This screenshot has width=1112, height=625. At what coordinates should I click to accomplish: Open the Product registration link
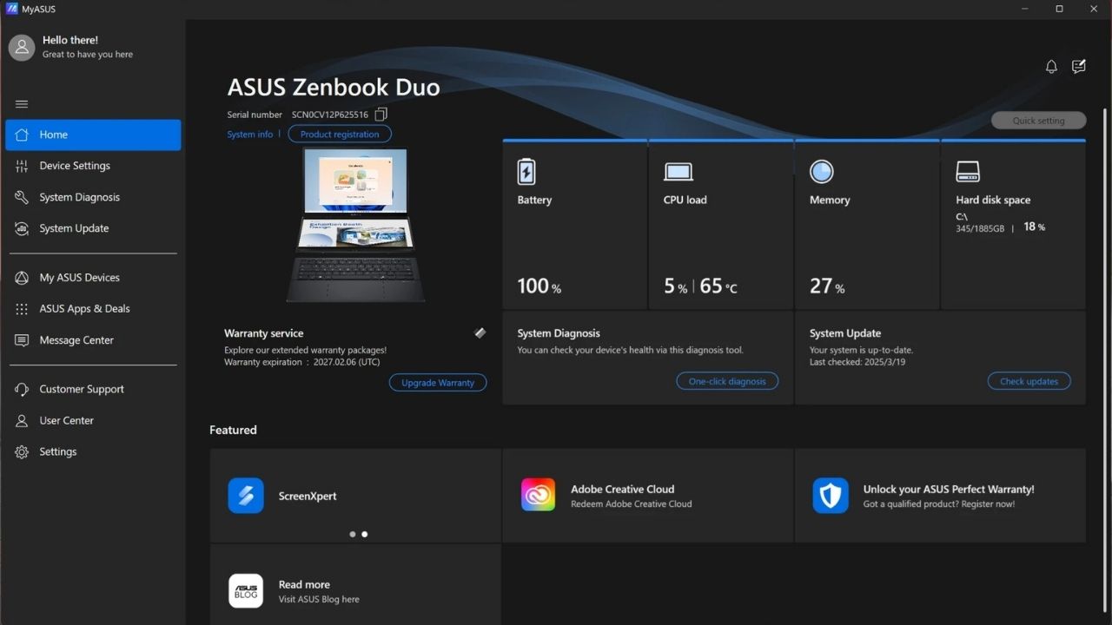point(340,133)
